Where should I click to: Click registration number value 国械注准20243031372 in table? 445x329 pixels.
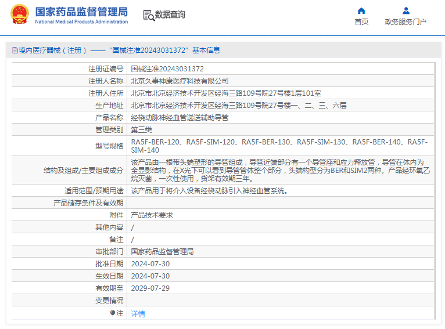(167, 69)
